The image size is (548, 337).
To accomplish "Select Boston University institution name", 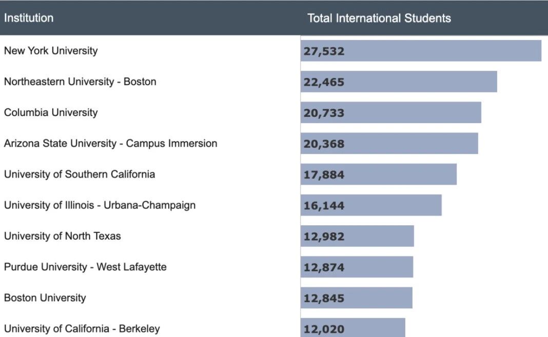I will tap(45, 298).
